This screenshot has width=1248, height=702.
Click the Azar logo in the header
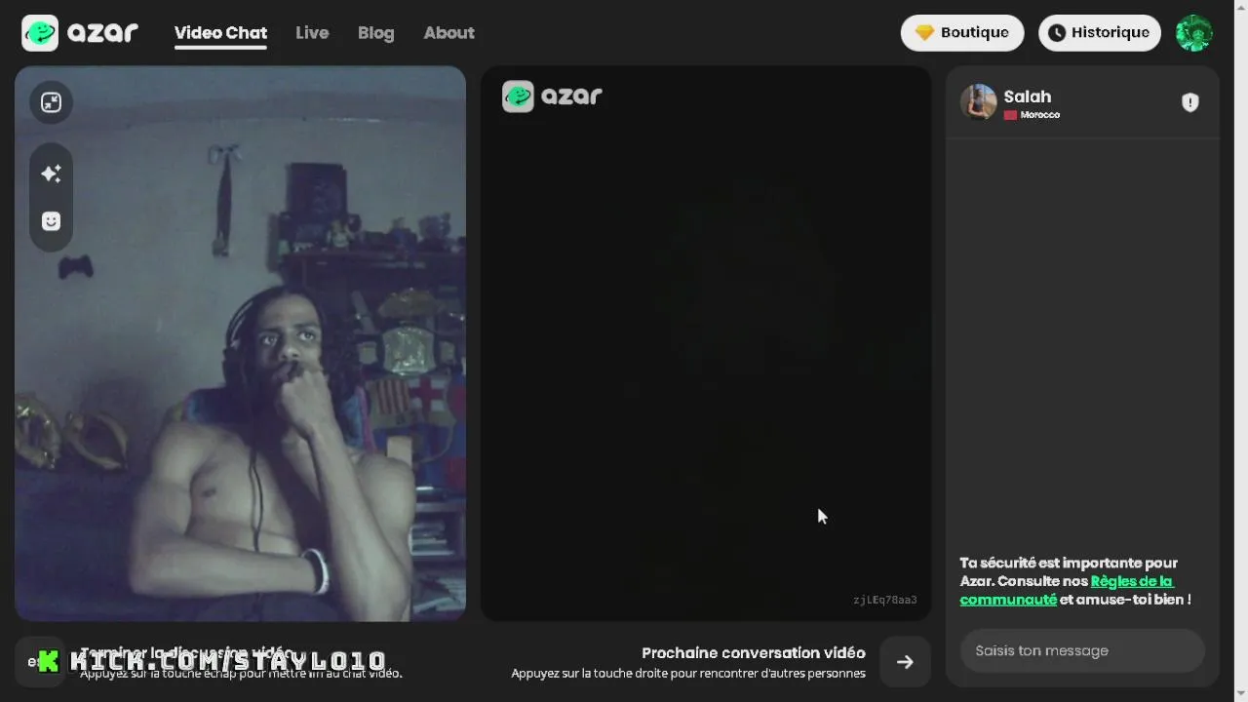[x=80, y=32]
